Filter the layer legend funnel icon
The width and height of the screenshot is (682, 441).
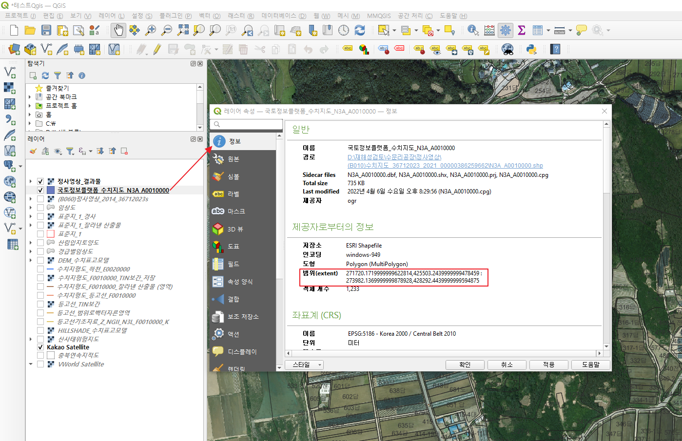[70, 151]
